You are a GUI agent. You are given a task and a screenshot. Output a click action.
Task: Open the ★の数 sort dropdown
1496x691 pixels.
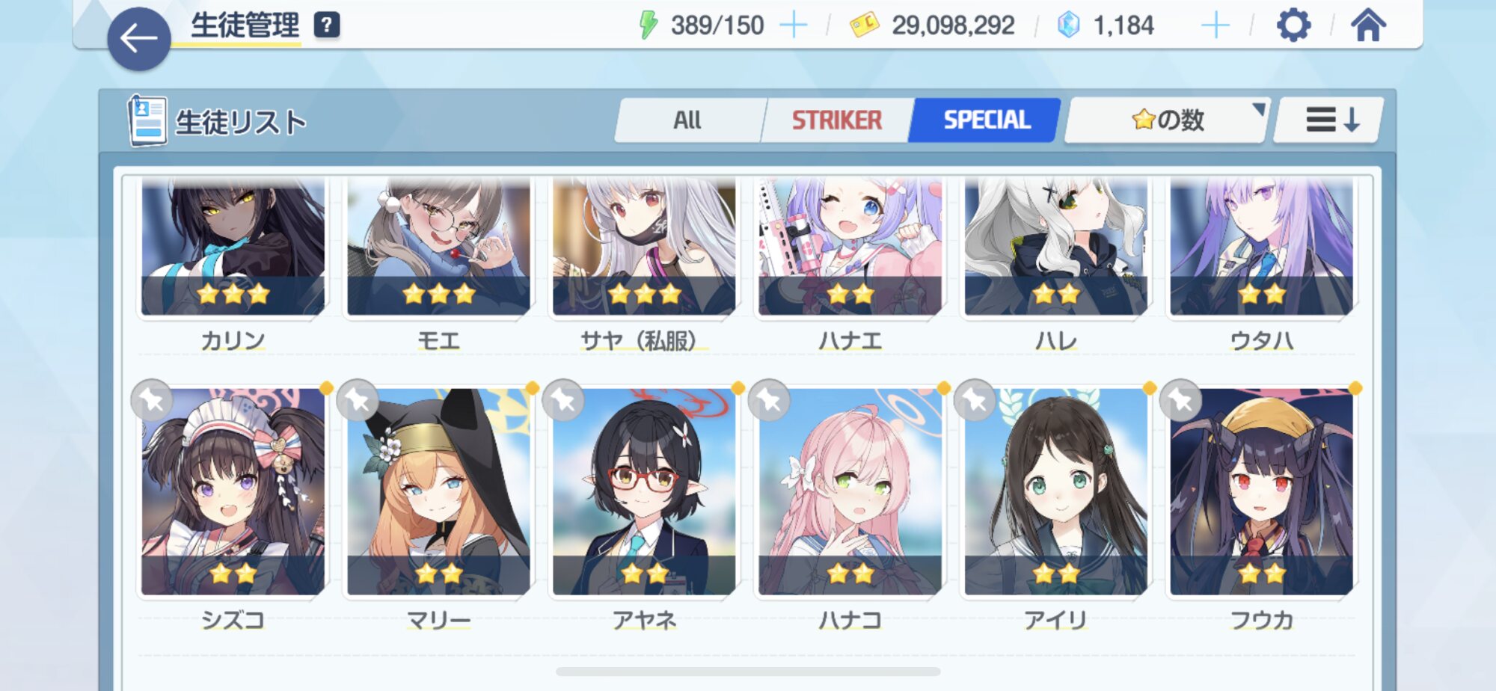pos(1167,120)
